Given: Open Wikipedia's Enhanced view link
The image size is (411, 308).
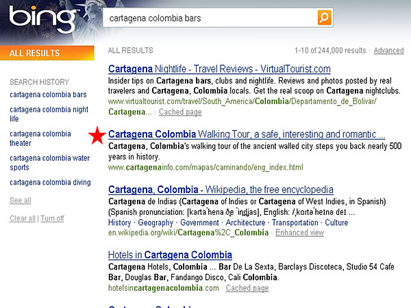Looking at the screenshot, I should (x=299, y=233).
